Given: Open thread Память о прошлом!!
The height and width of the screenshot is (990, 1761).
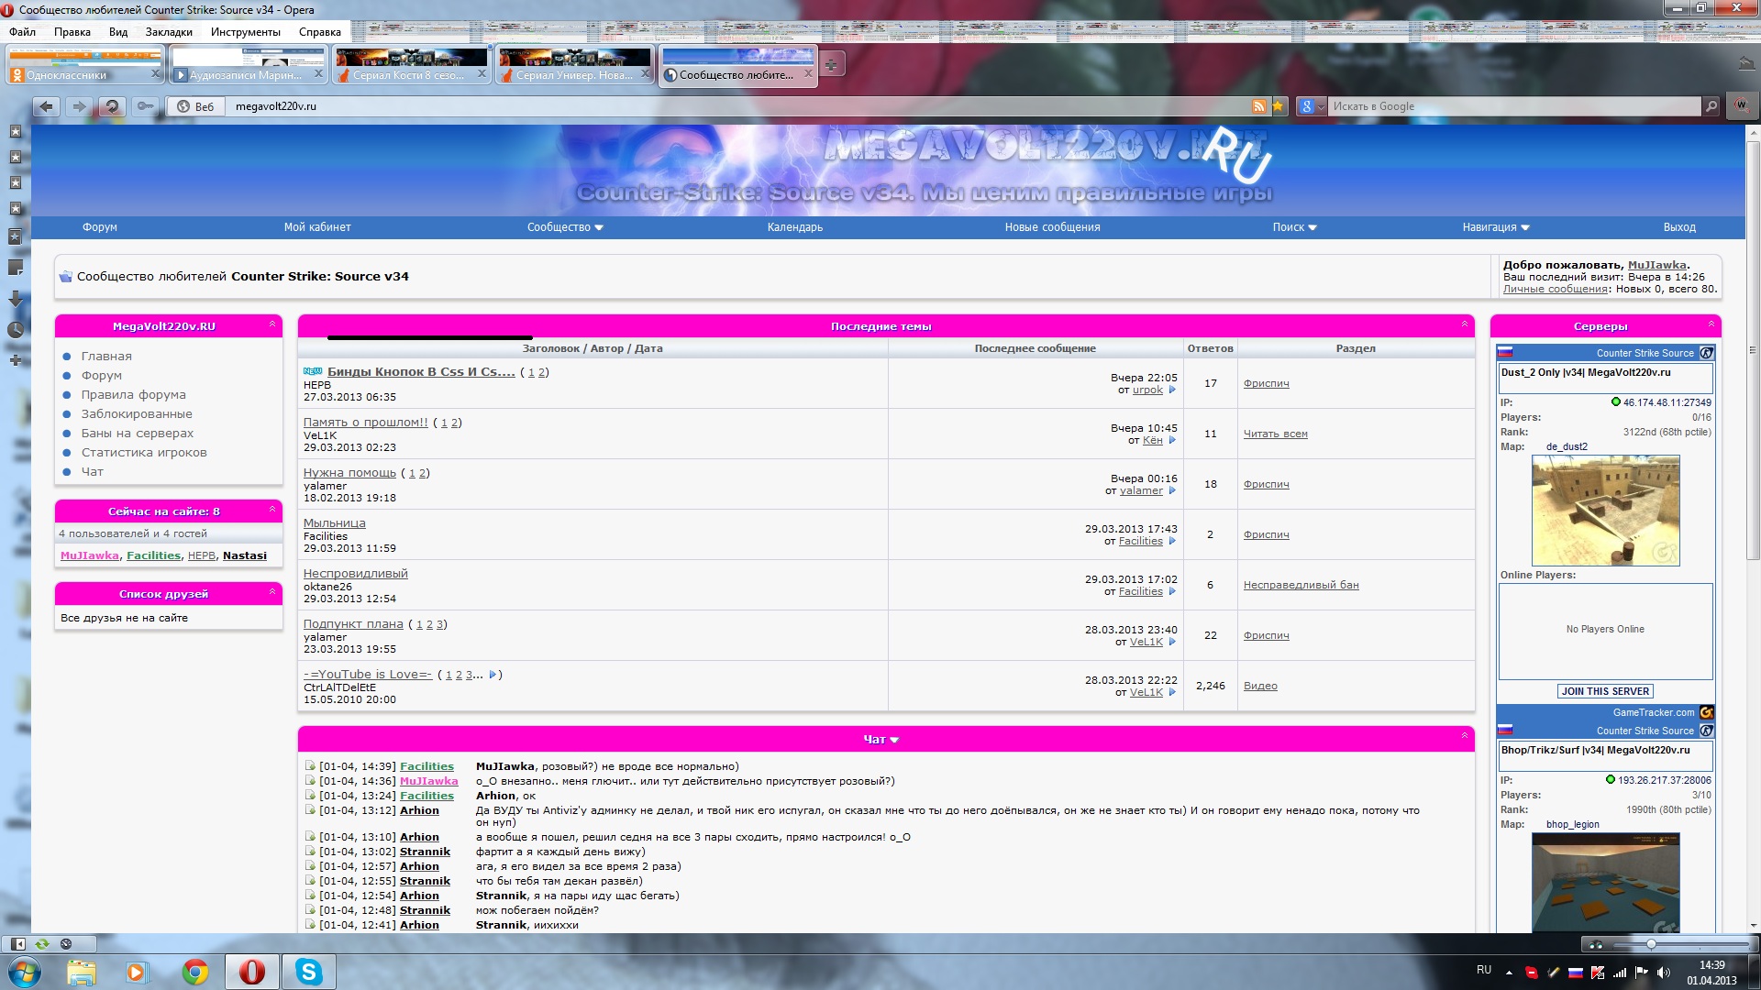Looking at the screenshot, I should [x=366, y=423].
